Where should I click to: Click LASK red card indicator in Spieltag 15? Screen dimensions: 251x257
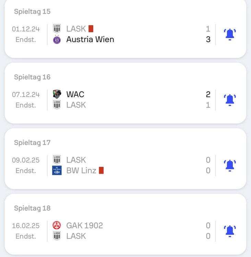(91, 29)
